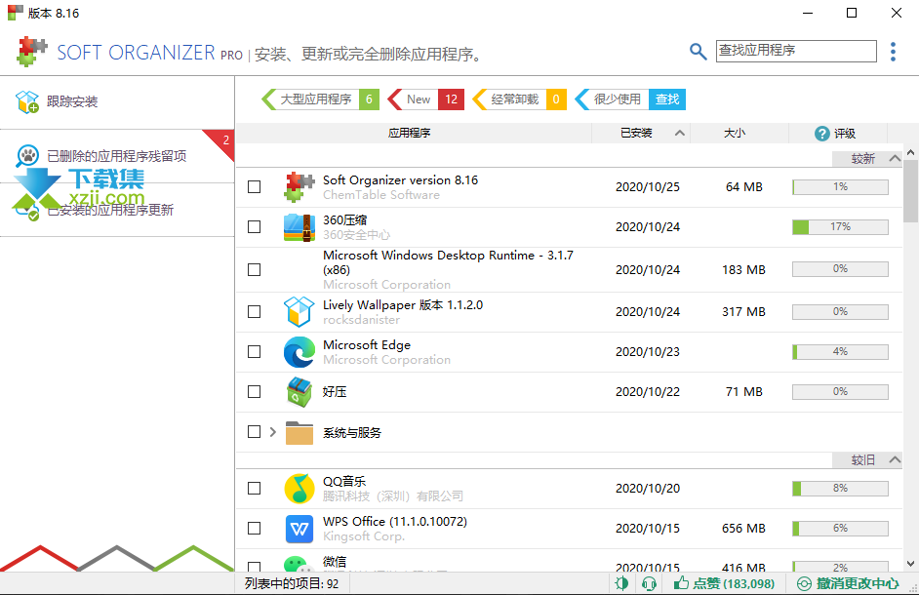This screenshot has width=919, height=595.
Task: Click the Lively Wallpaper box icon
Action: coord(300,311)
